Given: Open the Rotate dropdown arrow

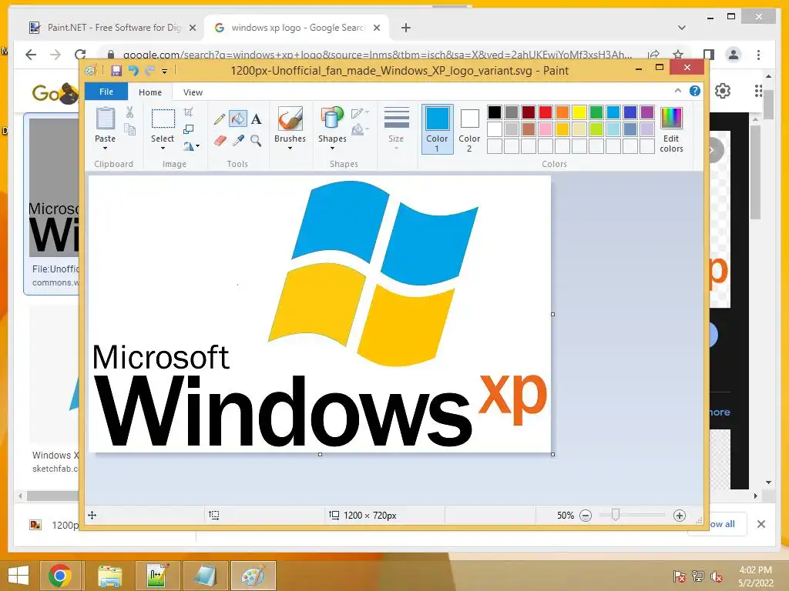Looking at the screenshot, I should (198, 146).
